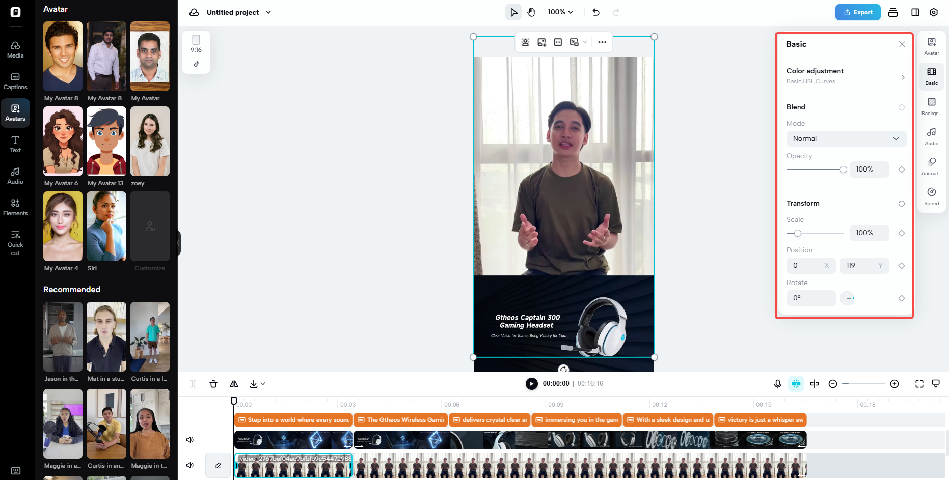Play the video preview
The height and width of the screenshot is (480, 949).
pyautogui.click(x=531, y=384)
